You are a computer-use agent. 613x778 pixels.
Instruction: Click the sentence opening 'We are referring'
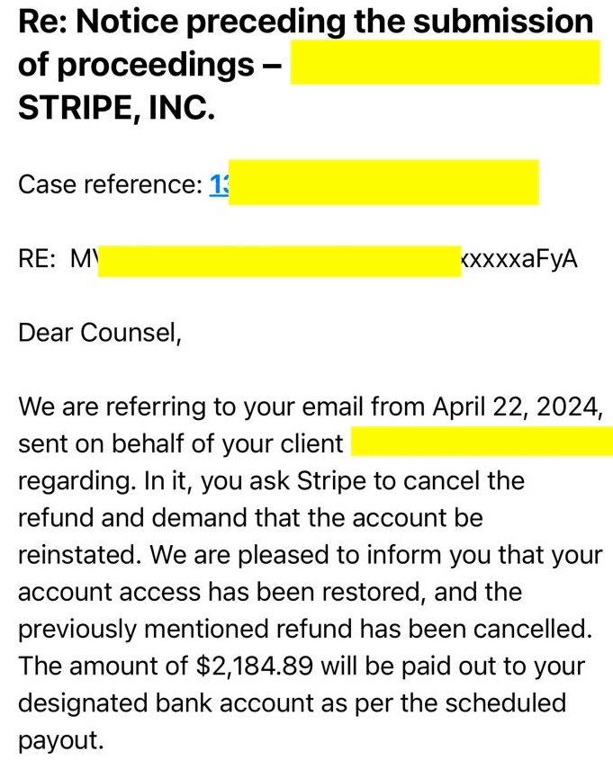pyautogui.click(x=117, y=407)
